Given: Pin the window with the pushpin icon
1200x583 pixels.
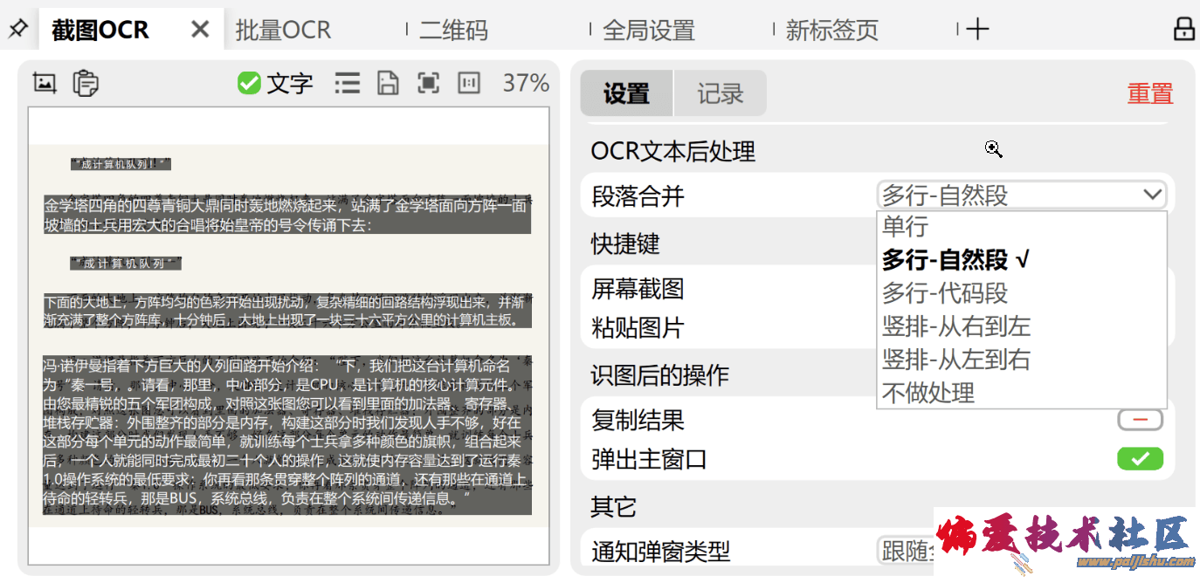Looking at the screenshot, I should click(x=17, y=30).
